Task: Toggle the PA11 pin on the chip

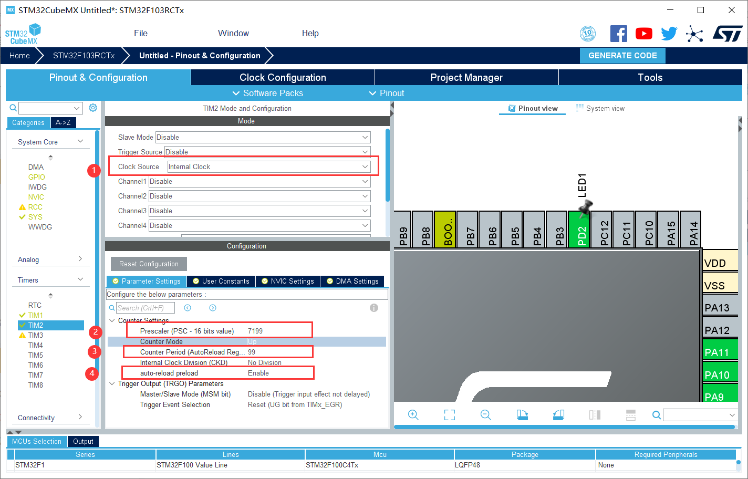Action: coord(720,352)
